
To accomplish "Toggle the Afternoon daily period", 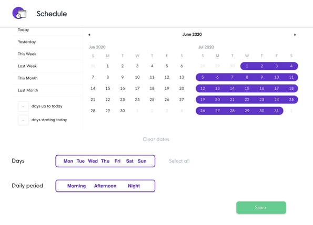I will pyautogui.click(x=105, y=186).
